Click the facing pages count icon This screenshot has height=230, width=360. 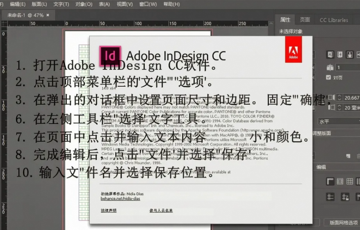coord(330,68)
